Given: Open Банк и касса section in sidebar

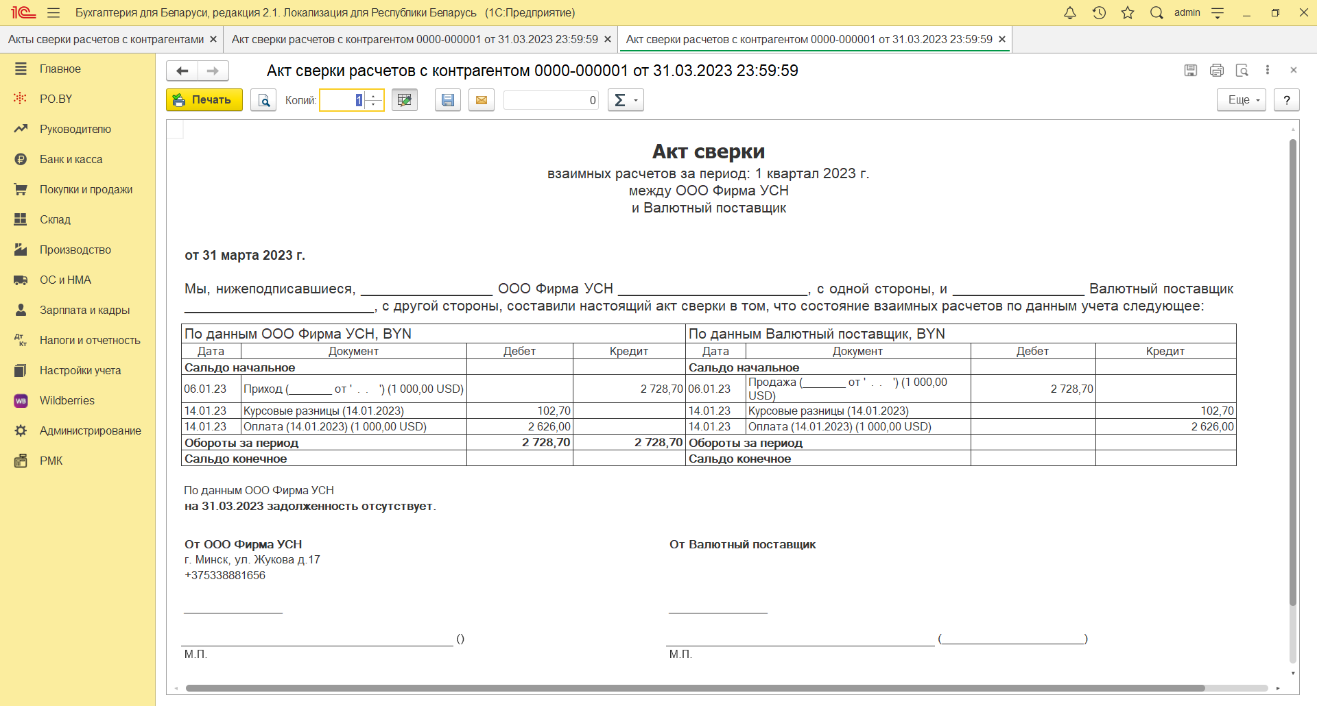Looking at the screenshot, I should coord(71,159).
